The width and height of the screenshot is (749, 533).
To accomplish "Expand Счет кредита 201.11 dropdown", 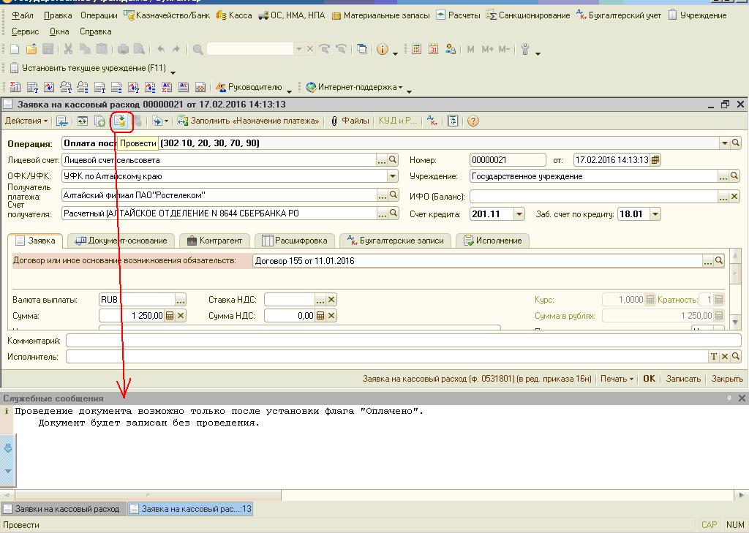I will click(519, 214).
